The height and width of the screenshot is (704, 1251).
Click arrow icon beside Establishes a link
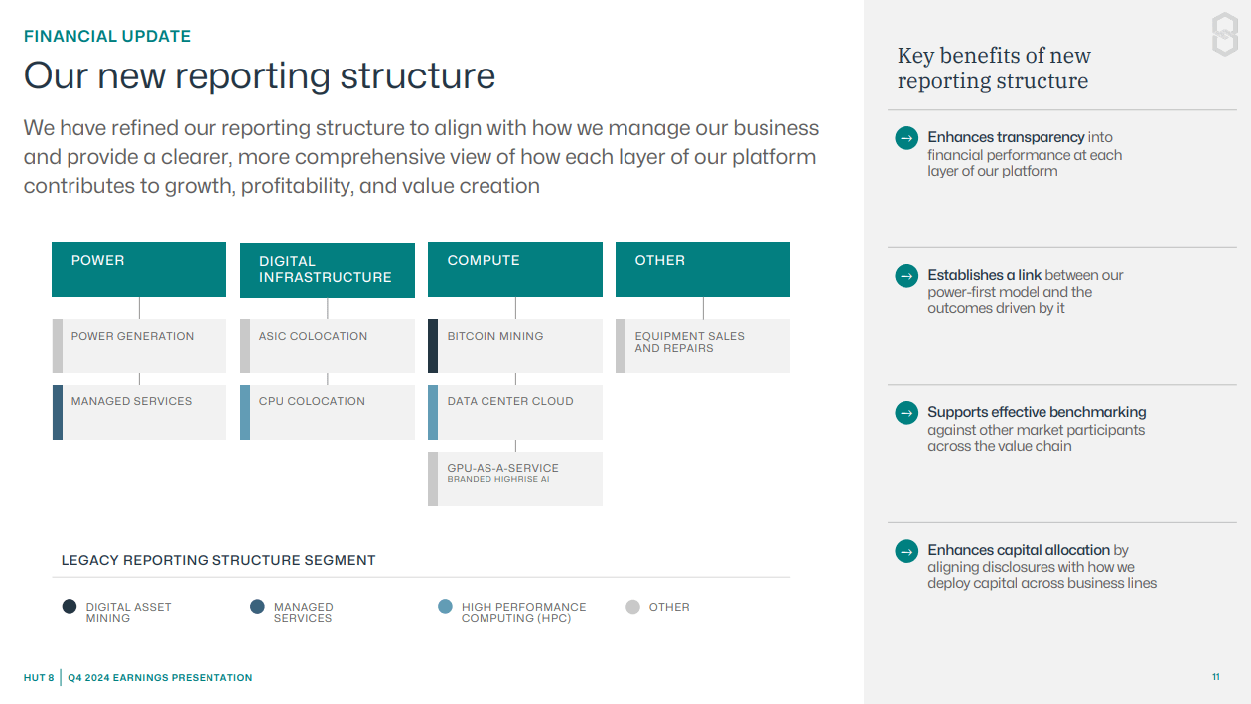click(905, 276)
